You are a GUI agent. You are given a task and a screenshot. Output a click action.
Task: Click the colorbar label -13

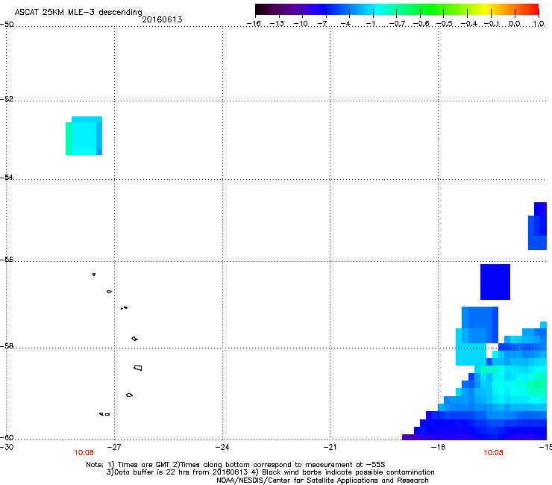(x=277, y=24)
